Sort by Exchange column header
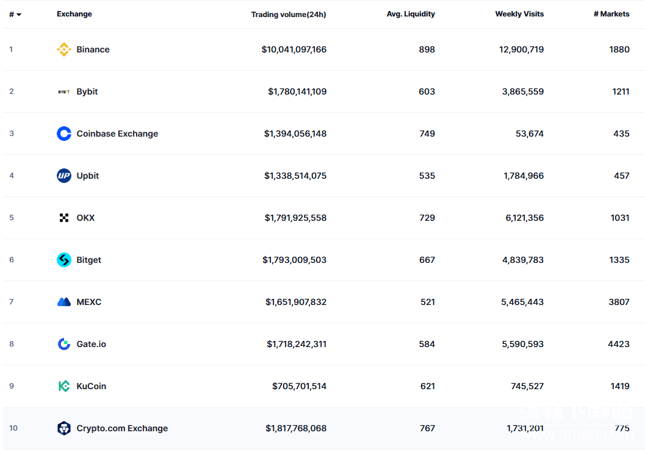This screenshot has width=645, height=452. click(74, 14)
